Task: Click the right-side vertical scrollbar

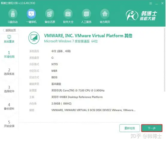Action: pos(165,60)
